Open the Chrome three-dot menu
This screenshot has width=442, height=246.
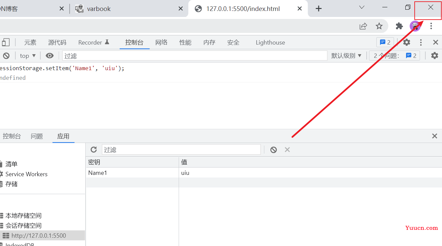click(x=431, y=26)
